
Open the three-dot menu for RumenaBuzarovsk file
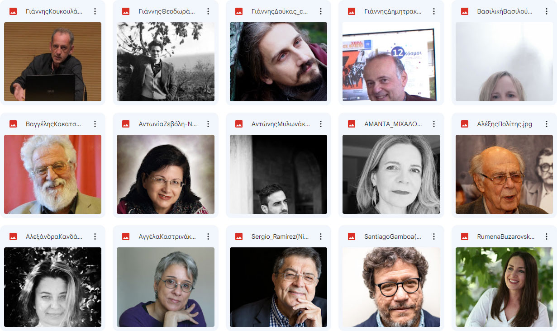(x=547, y=236)
